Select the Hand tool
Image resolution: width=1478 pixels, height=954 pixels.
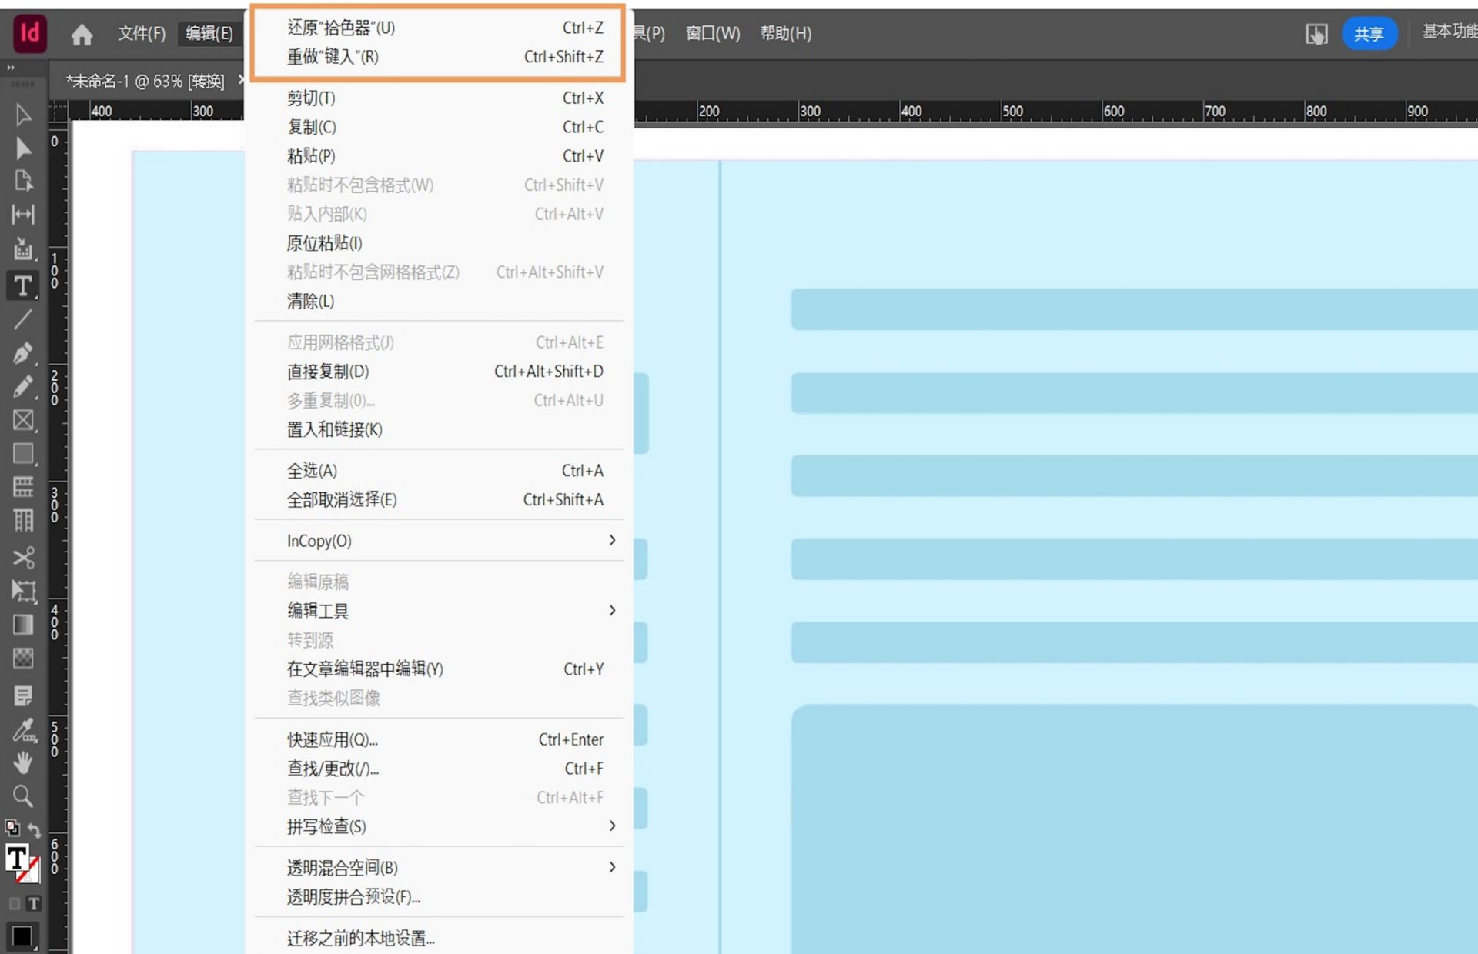coord(22,762)
